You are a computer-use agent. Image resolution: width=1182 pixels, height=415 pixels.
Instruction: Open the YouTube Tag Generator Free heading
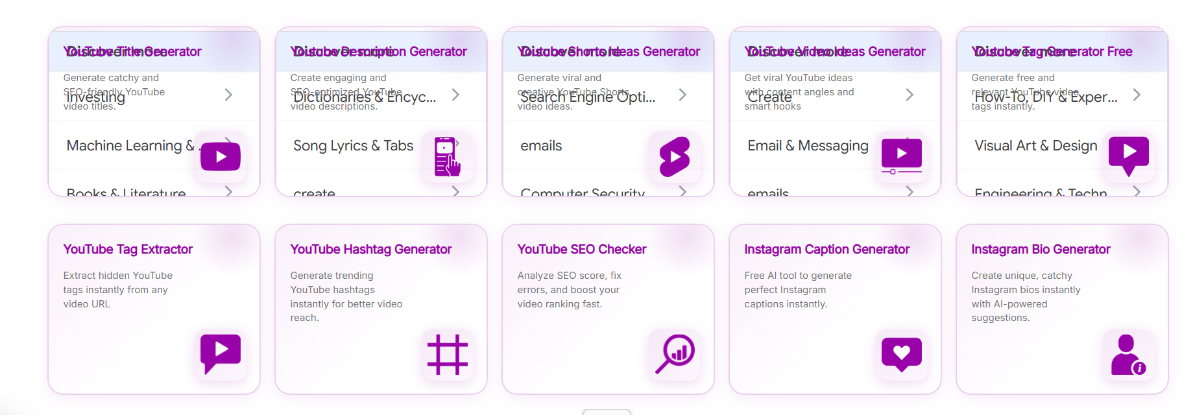(1052, 51)
